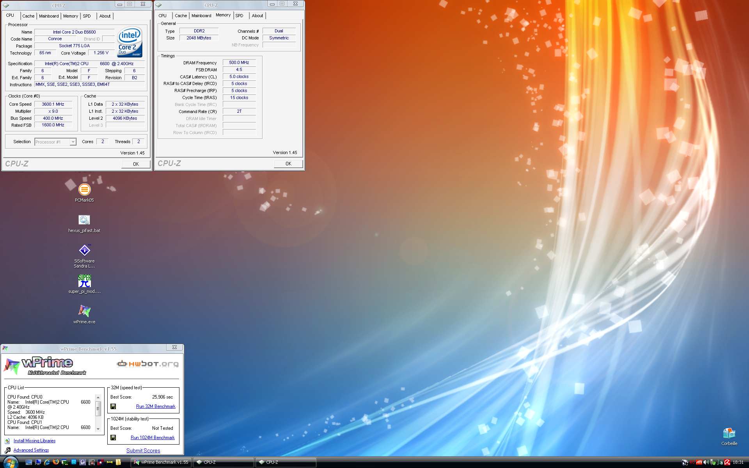The width and height of the screenshot is (749, 468).
Task: Click OK in the left CPU-Z window
Action: (136, 164)
